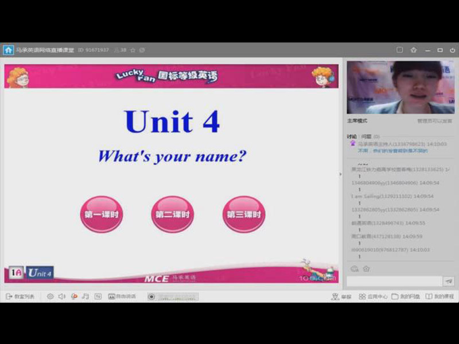Click the chat message input field
Viewport: 459px width, 344px height.
point(394,281)
